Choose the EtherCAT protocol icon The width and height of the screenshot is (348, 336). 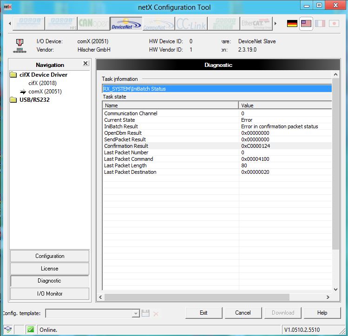point(256,23)
